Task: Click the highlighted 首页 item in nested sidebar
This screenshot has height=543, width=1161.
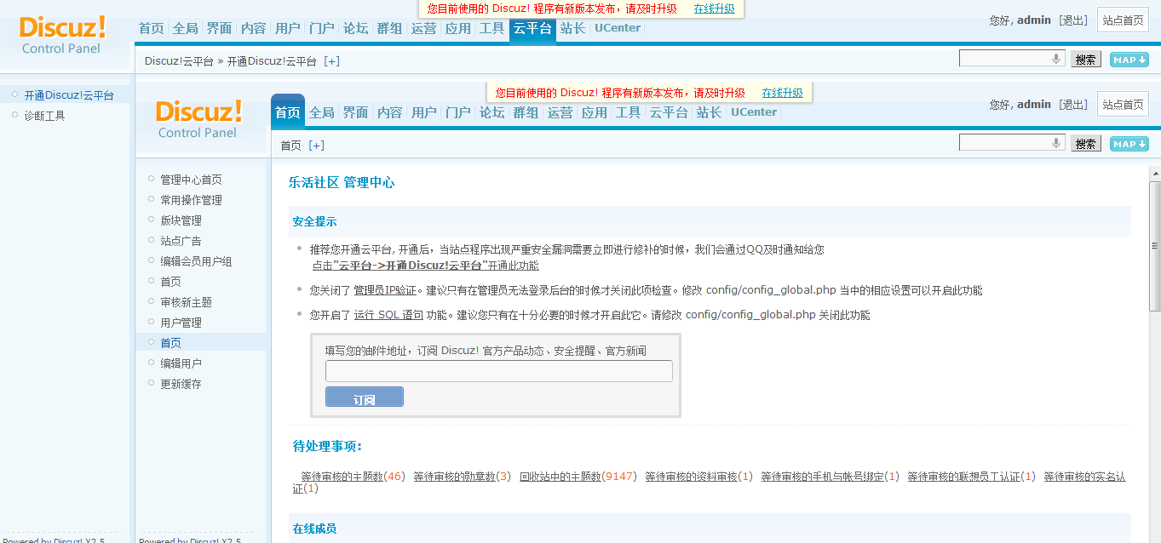Action: [170, 343]
